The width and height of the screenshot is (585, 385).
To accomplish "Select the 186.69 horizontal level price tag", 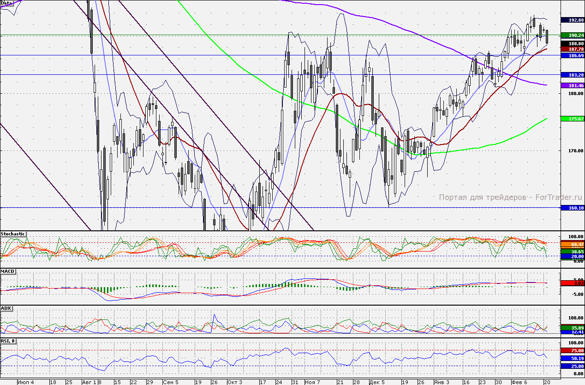I will [x=572, y=55].
